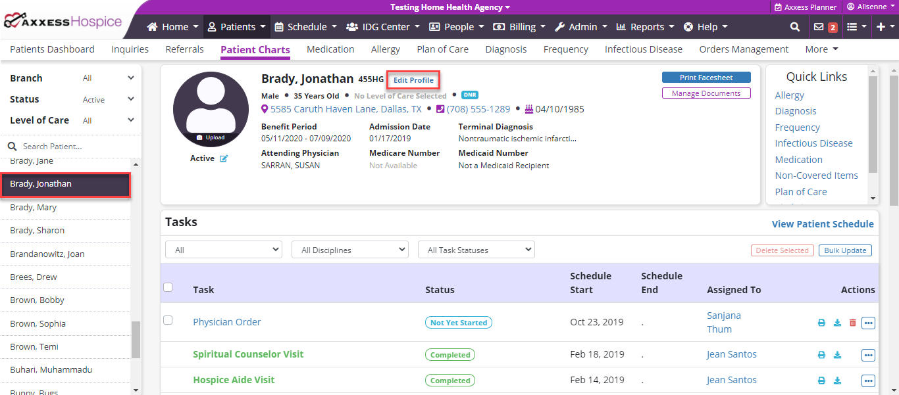Tick the Physician Order row checkbox
Screen dimensions: 899x395
pyautogui.click(x=168, y=320)
